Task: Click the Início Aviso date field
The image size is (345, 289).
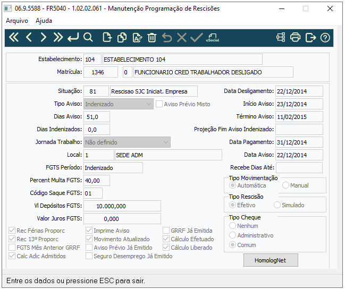Action: (299, 104)
